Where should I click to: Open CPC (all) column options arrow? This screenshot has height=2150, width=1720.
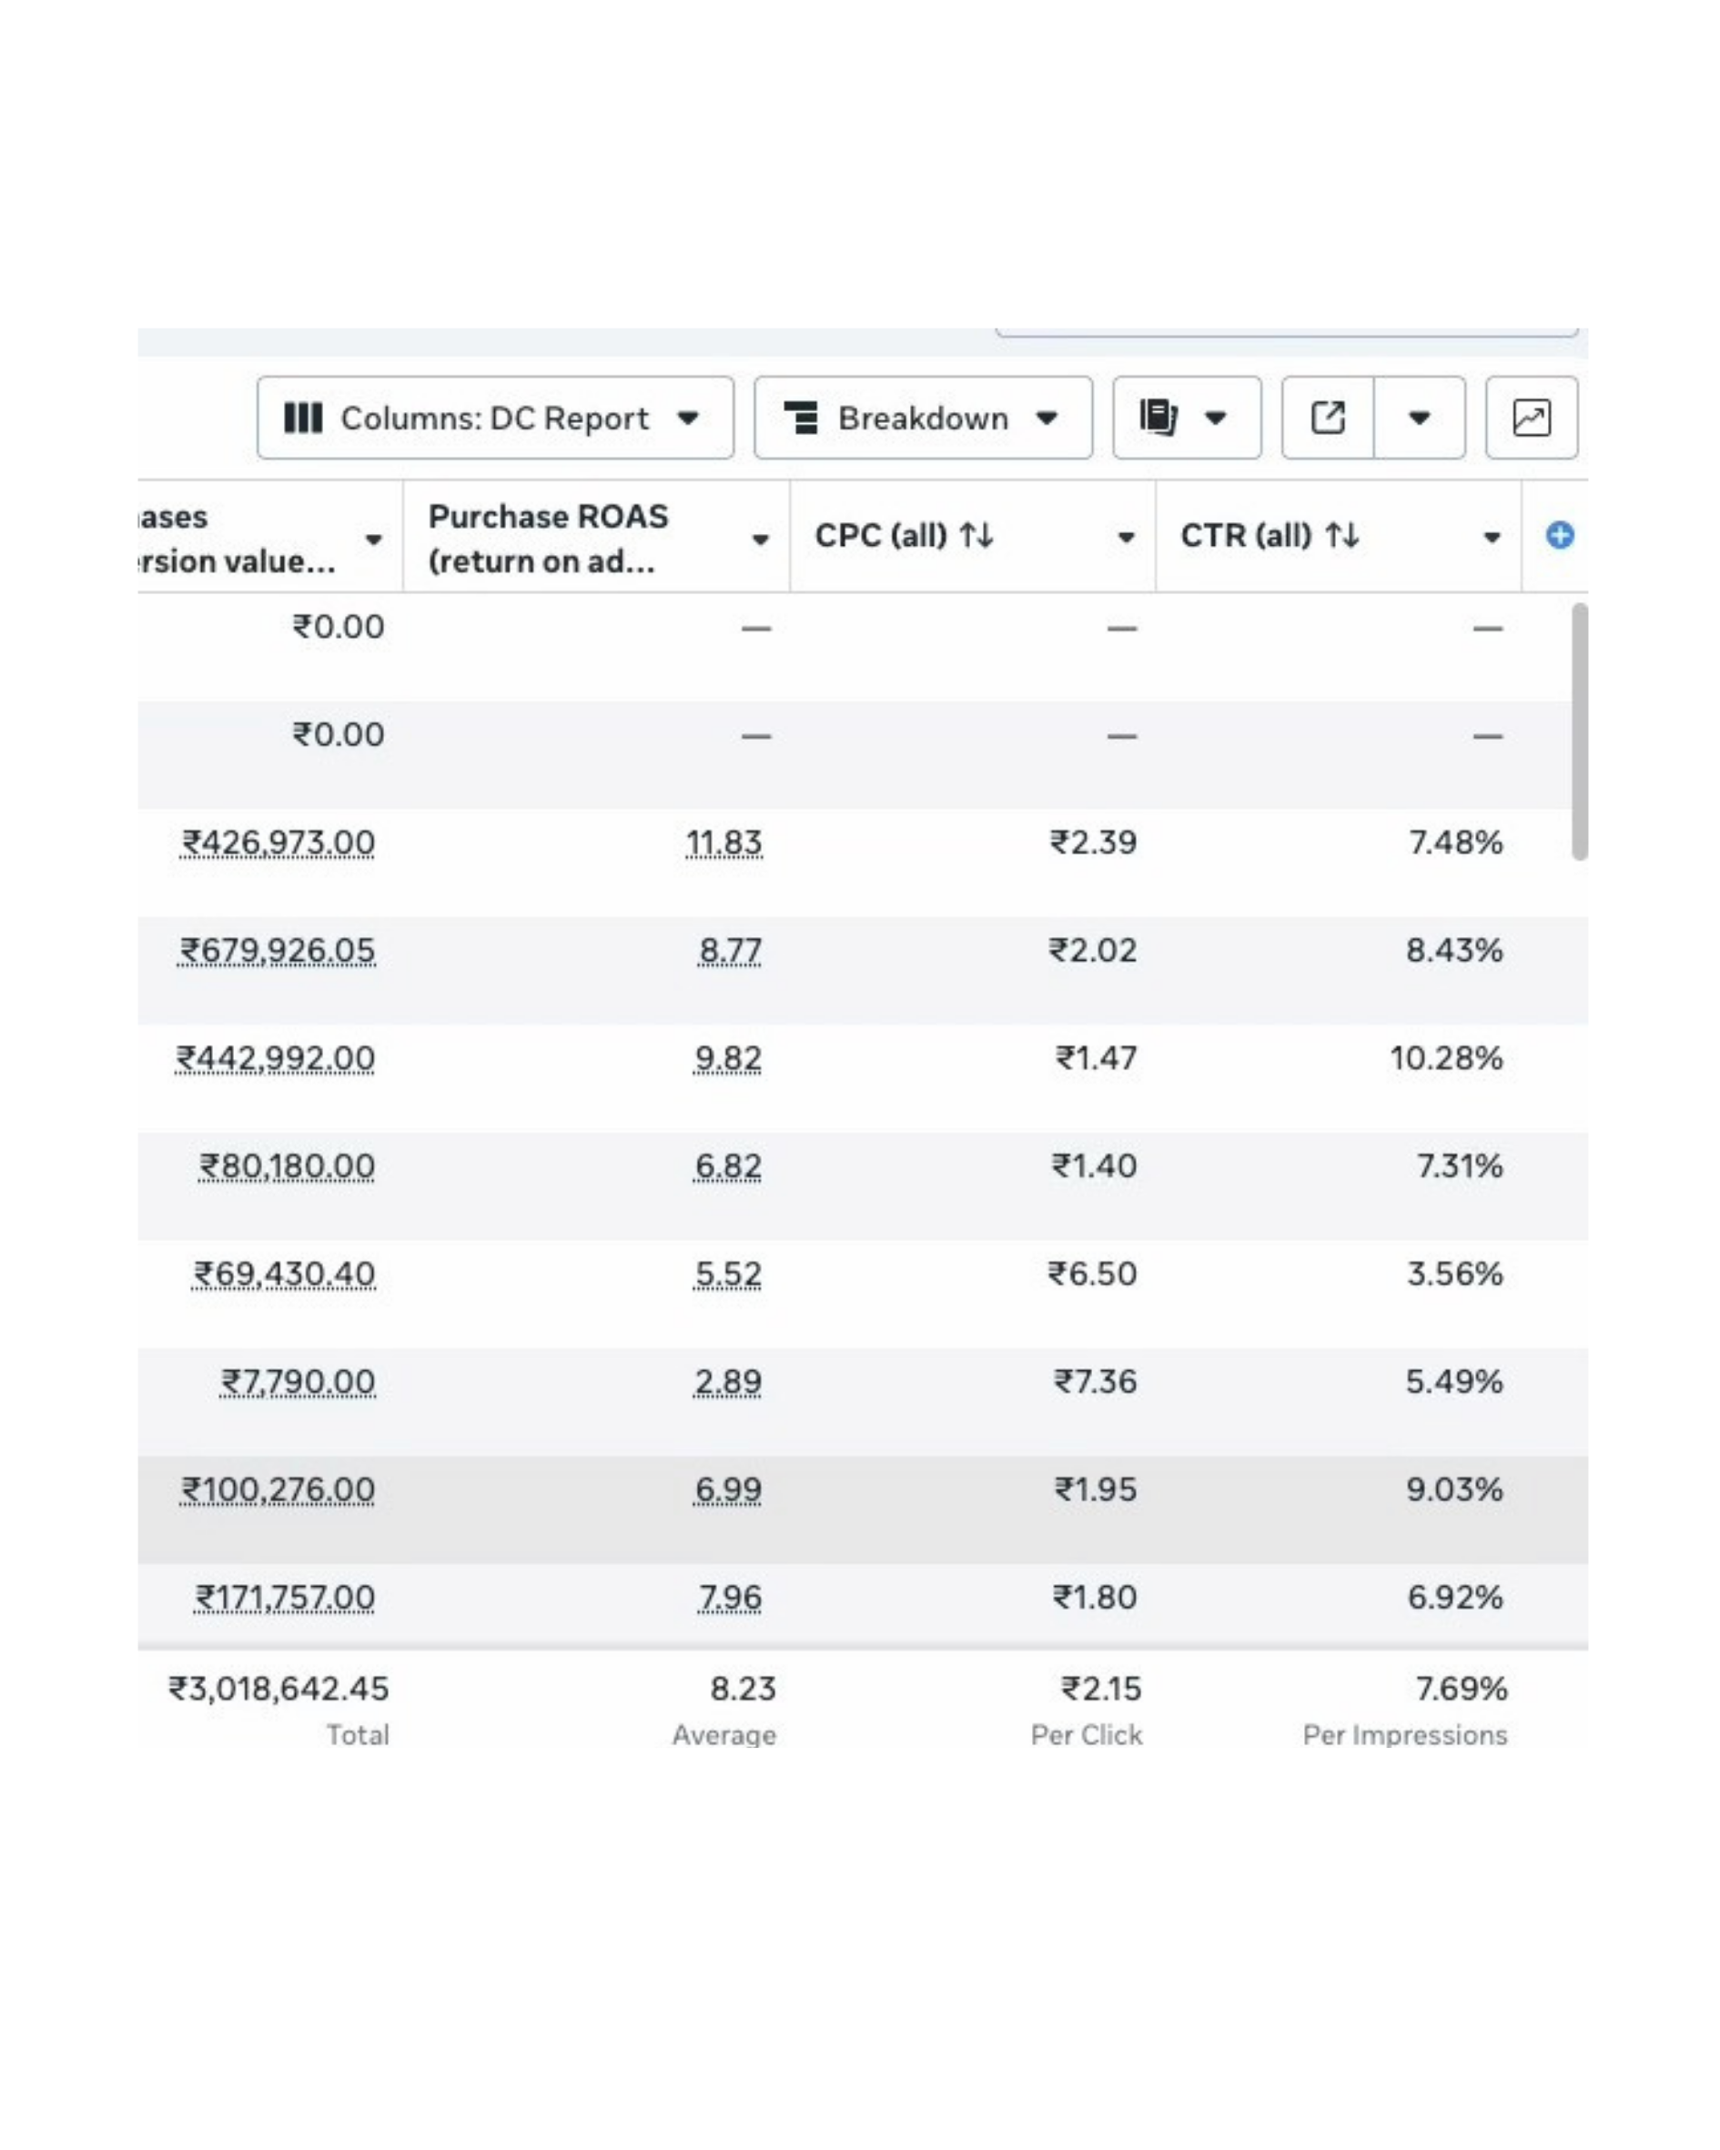pyautogui.click(x=1126, y=538)
